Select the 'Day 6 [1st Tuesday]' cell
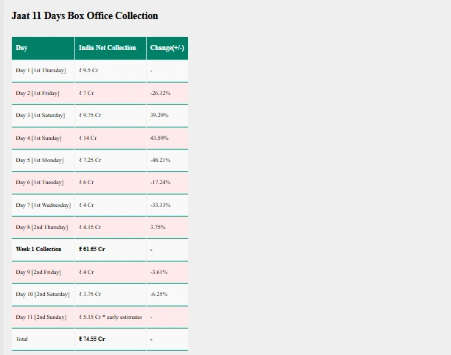The image size is (451, 355). tap(43, 183)
